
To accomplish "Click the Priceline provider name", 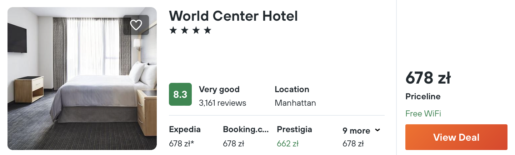I will pyautogui.click(x=423, y=97).
